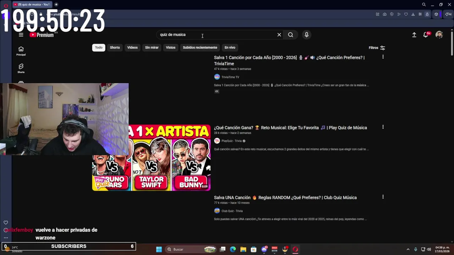This screenshot has width=454, height=255.
Task: Open options menu for 'Salva 1 Canción' video
Action: 383,57
